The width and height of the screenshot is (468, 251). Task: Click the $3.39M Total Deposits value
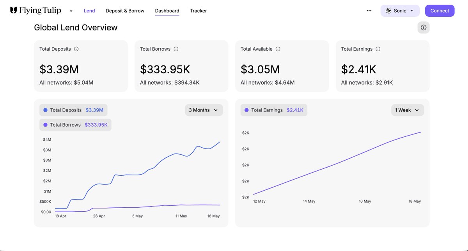point(59,69)
